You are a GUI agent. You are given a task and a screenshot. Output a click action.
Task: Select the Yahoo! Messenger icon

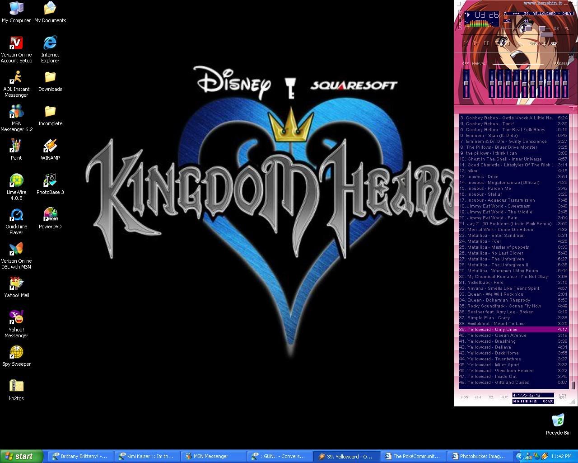[x=16, y=325]
